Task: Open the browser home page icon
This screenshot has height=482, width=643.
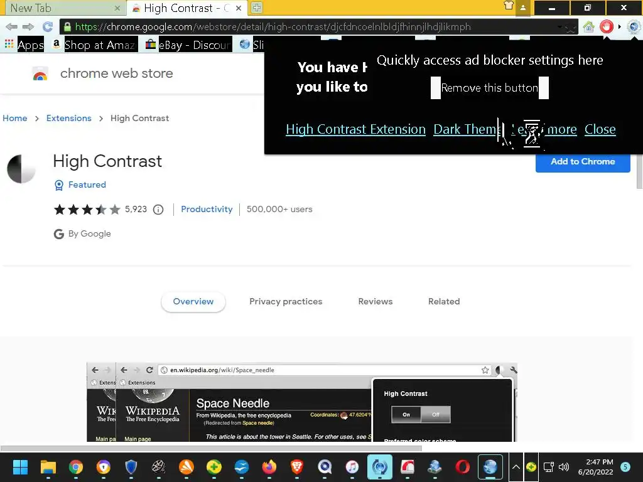Action: point(589,27)
